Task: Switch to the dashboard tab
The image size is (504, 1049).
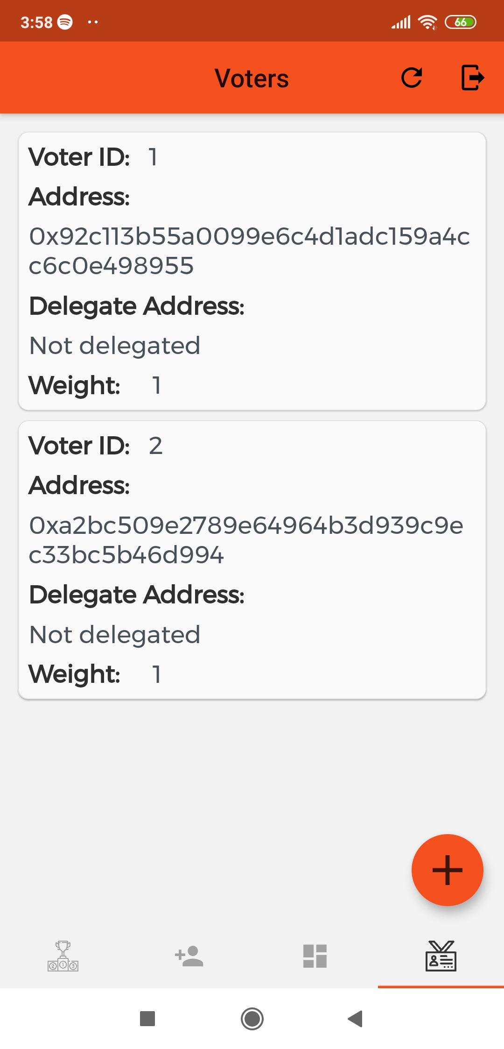Action: point(315,956)
